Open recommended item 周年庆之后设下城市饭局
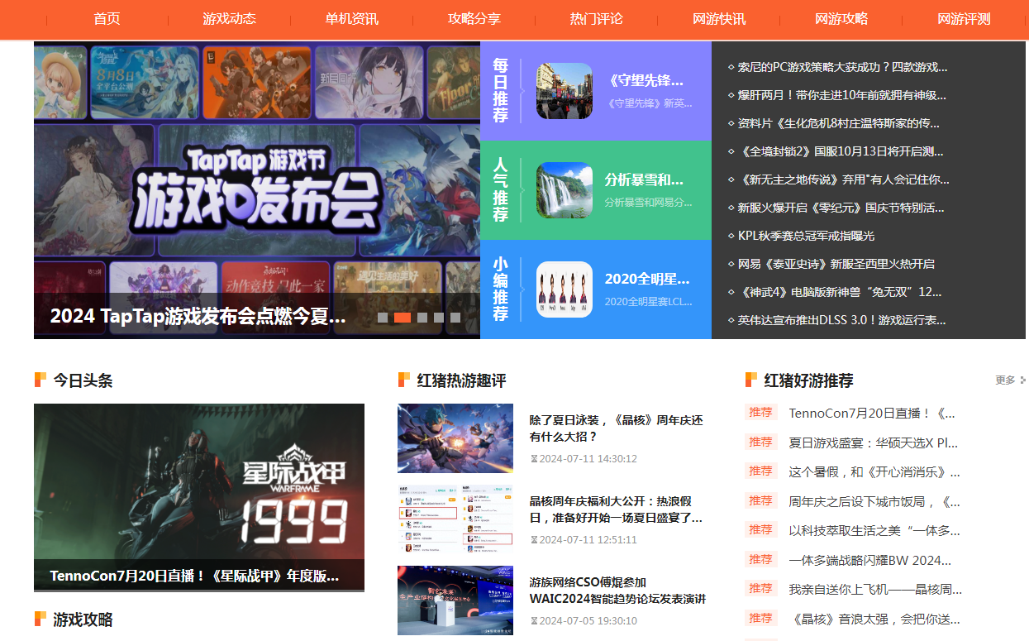This screenshot has width=1029, height=641. pyautogui.click(x=874, y=501)
